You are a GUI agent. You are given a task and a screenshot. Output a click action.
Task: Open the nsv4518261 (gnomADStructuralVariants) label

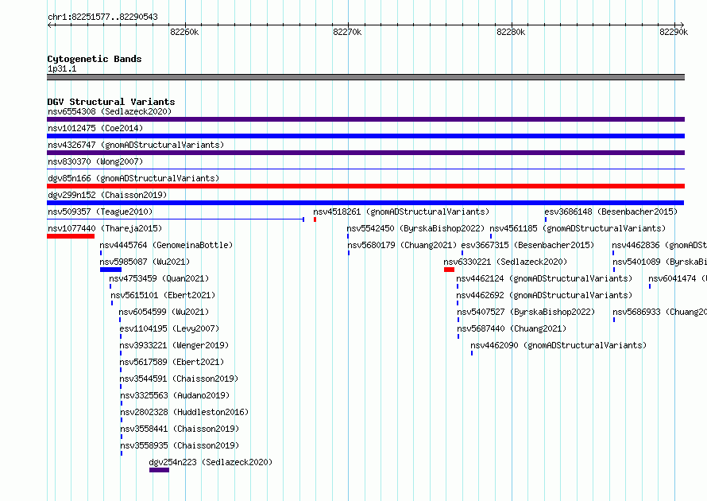point(401,212)
